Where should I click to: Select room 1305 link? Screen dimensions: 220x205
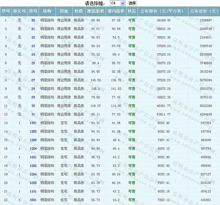[x=33, y=140]
